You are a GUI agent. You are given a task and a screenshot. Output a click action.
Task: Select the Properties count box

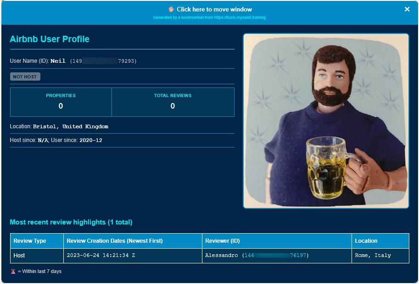[x=61, y=102]
